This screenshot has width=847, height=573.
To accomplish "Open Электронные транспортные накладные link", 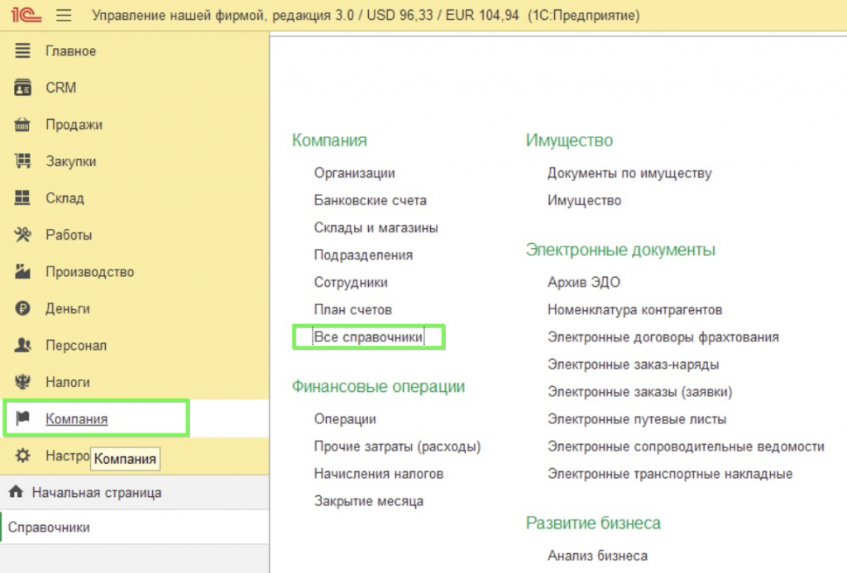I will [x=670, y=474].
